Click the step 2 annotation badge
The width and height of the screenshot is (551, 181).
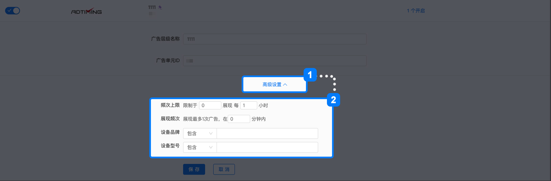[333, 100]
